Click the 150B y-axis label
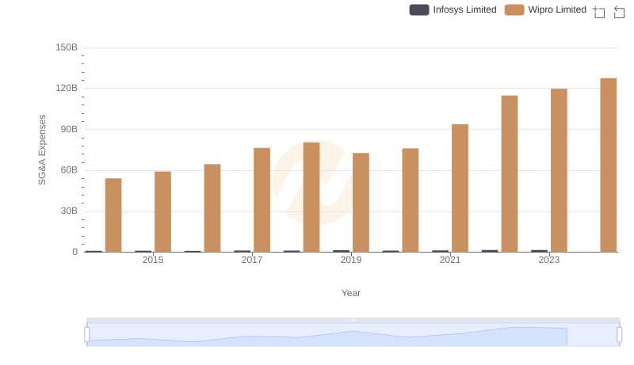Screen dimensions: 634x365 67,48
